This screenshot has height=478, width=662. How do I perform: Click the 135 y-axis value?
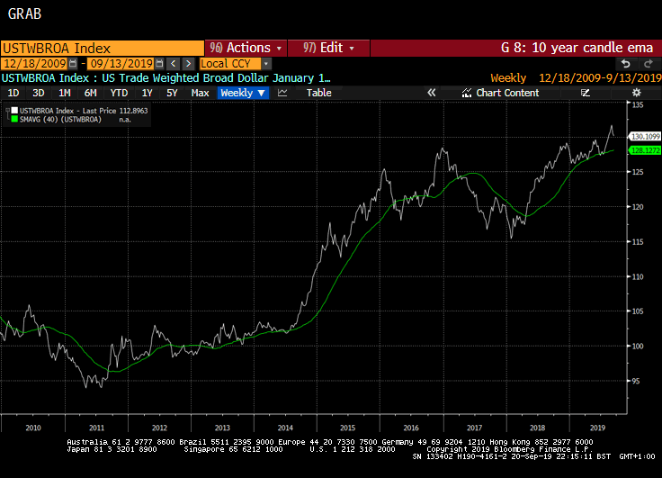point(638,104)
